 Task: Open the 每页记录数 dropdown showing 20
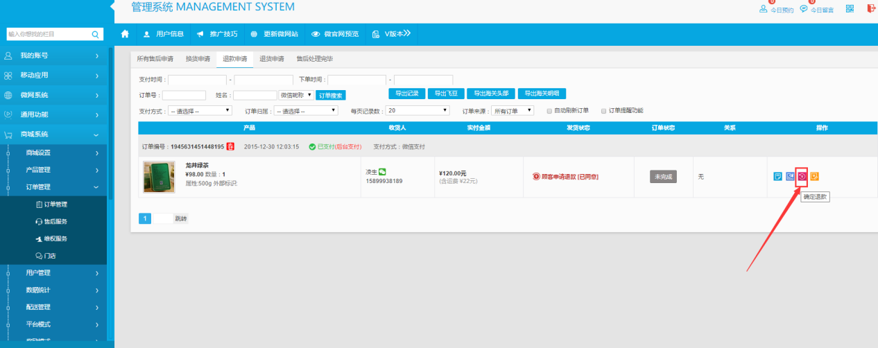pos(418,110)
